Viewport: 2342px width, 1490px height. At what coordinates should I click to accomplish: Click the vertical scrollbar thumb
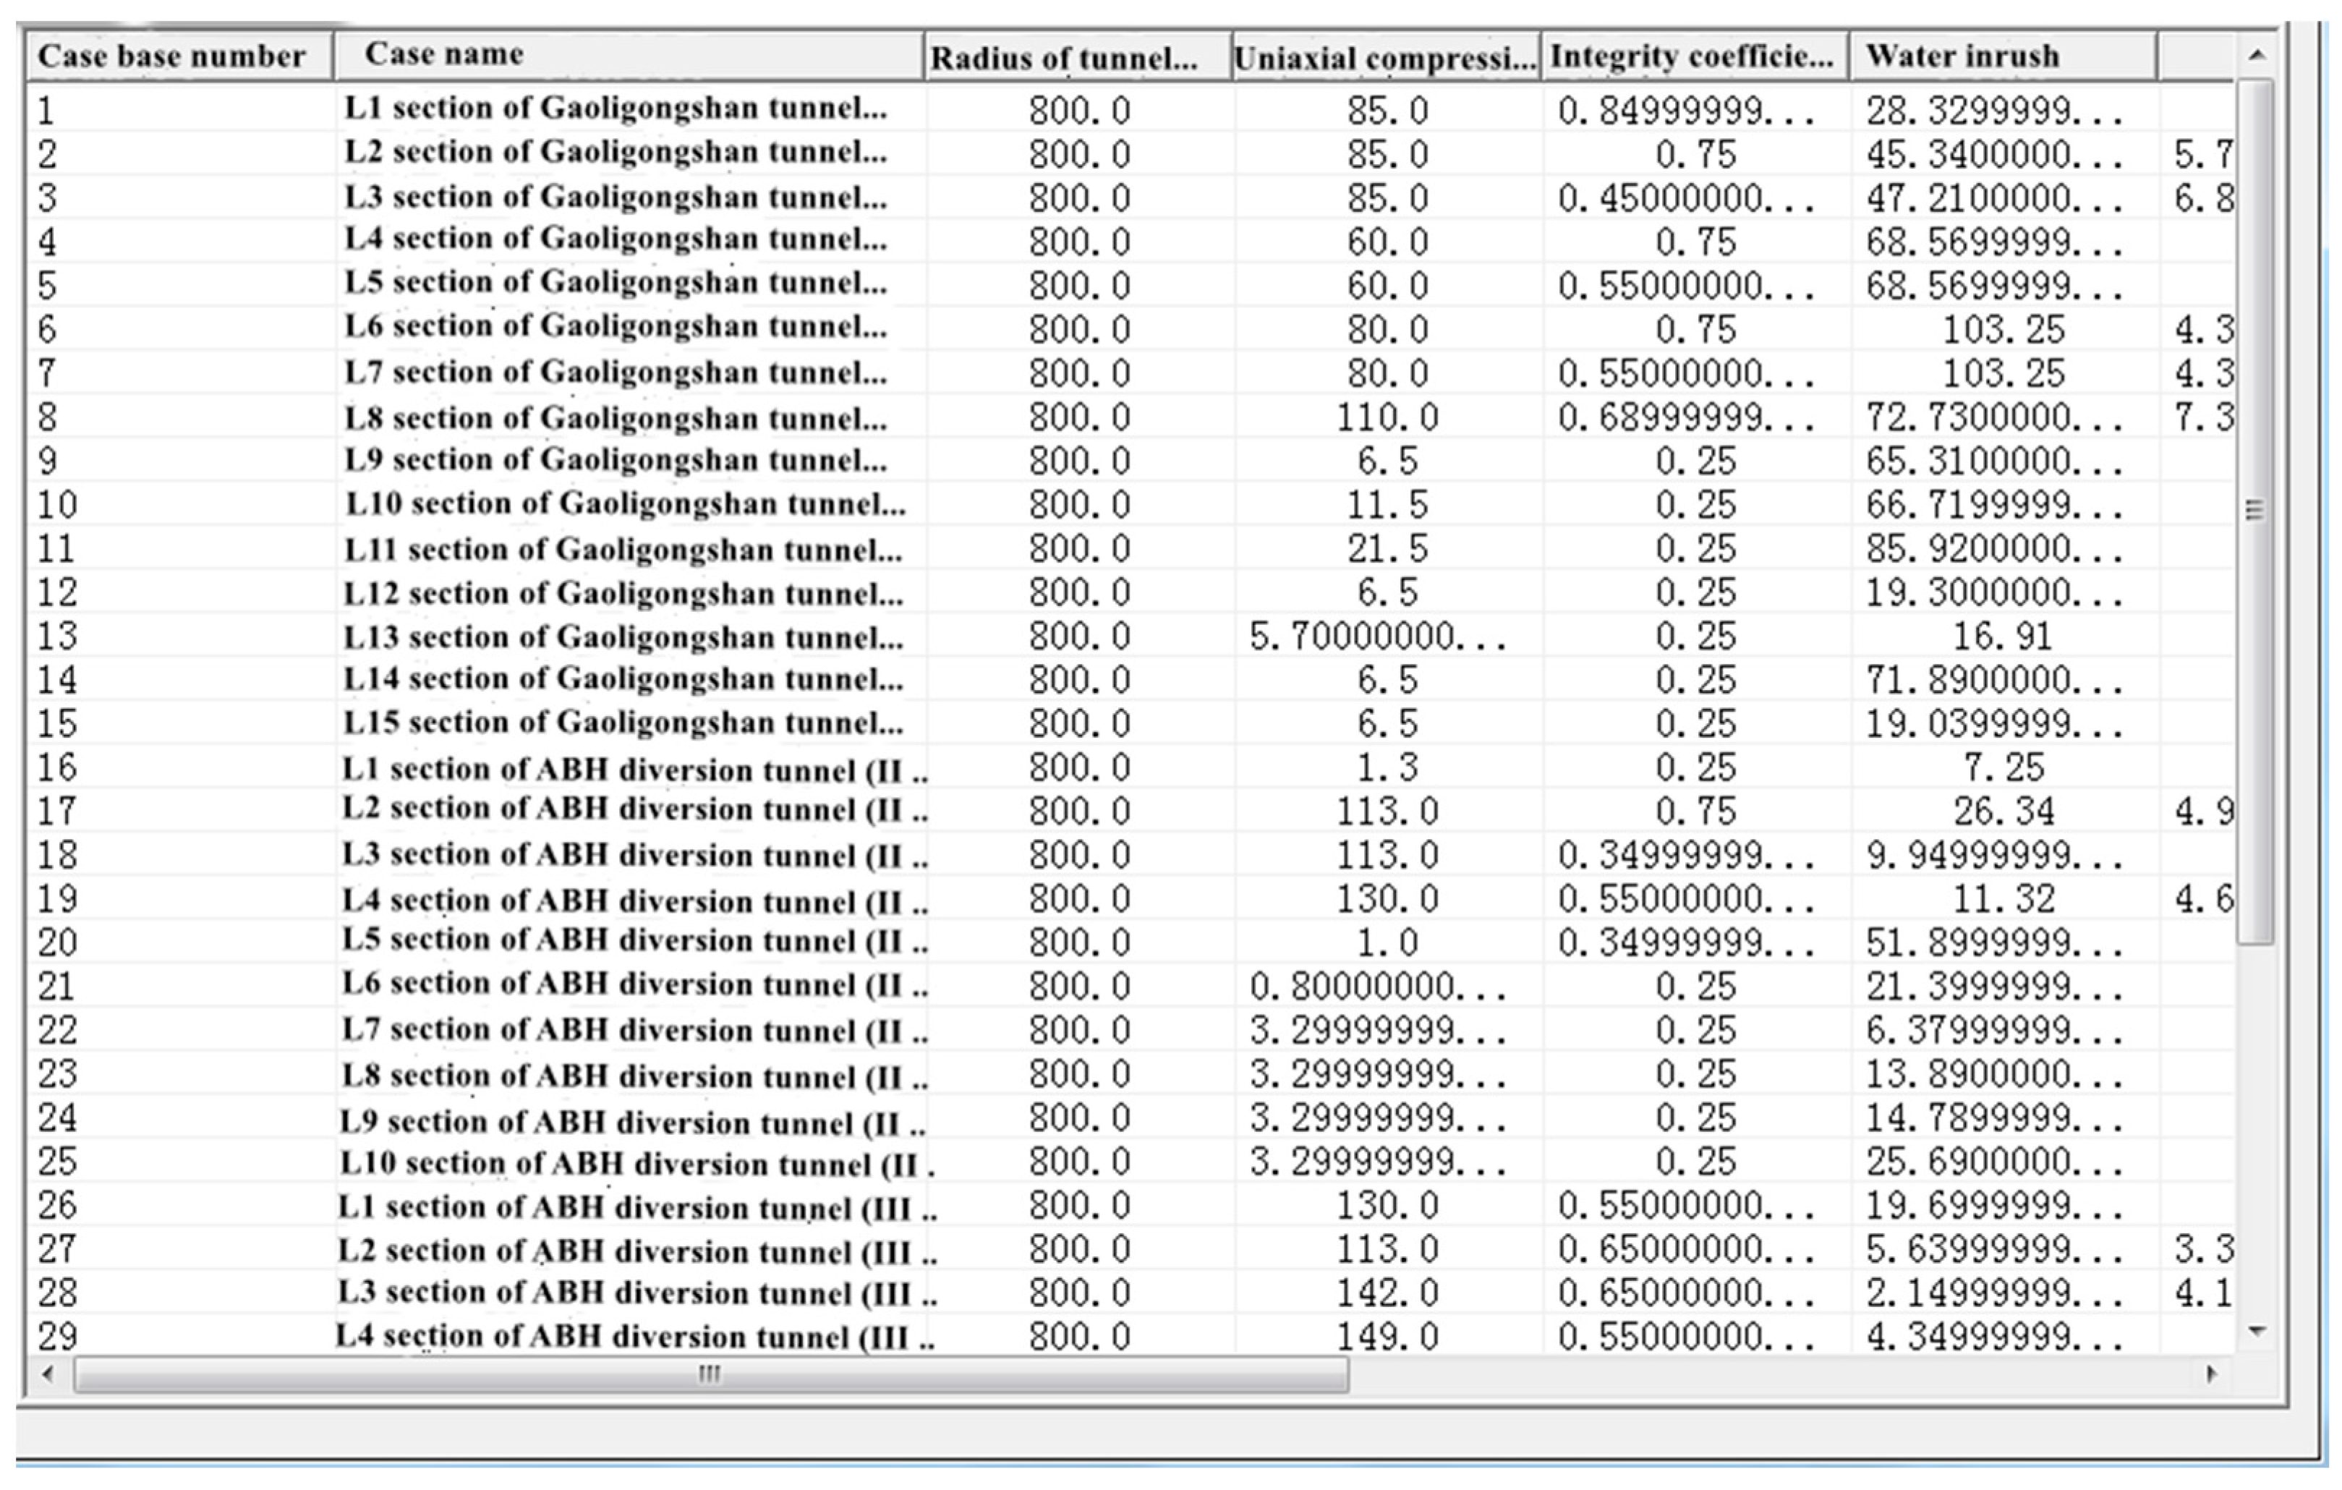(x=2255, y=510)
